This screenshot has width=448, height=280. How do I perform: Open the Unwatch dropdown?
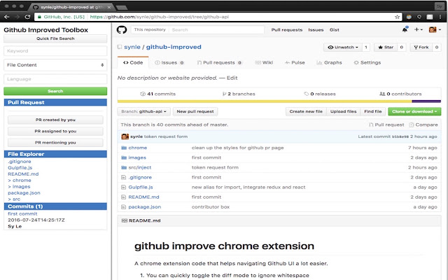click(x=343, y=47)
